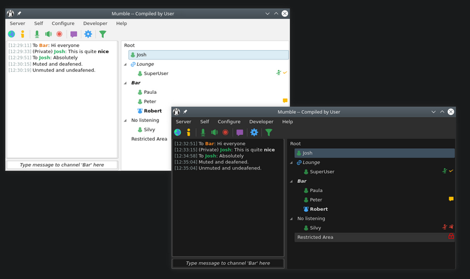Collapse Lounge channel in light window
This screenshot has height=279, width=470.
pyautogui.click(x=125, y=64)
